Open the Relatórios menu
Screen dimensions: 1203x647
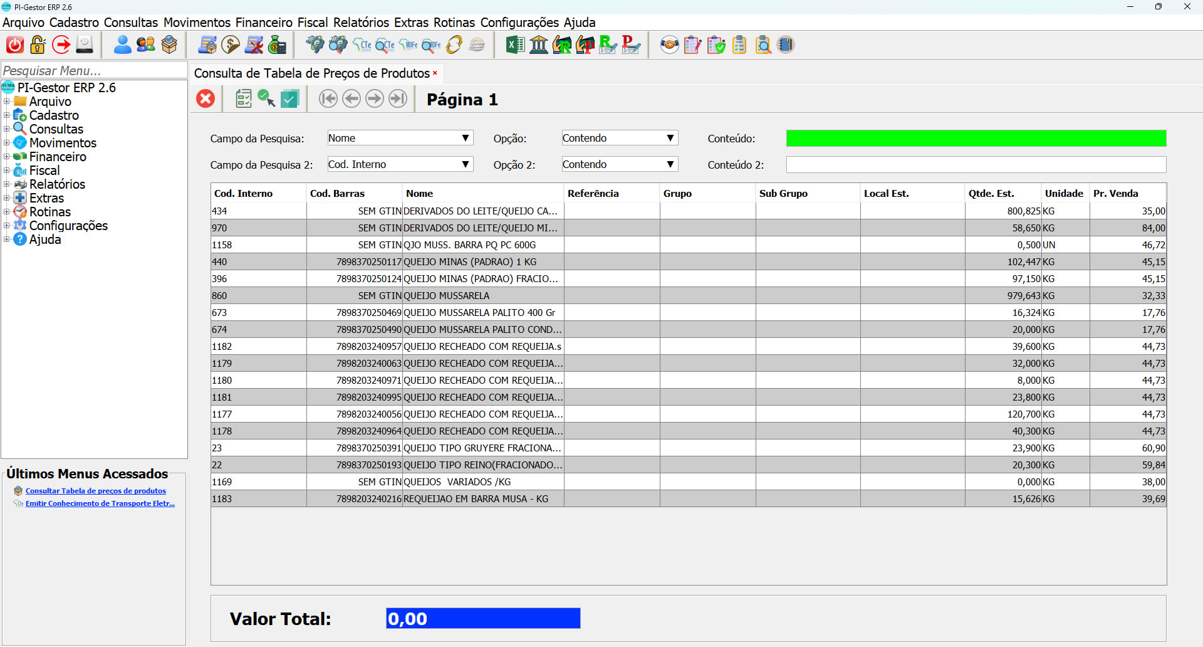[361, 23]
